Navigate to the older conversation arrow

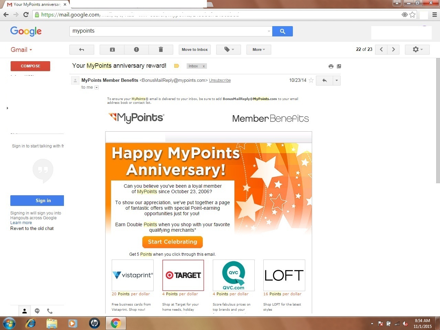393,49
